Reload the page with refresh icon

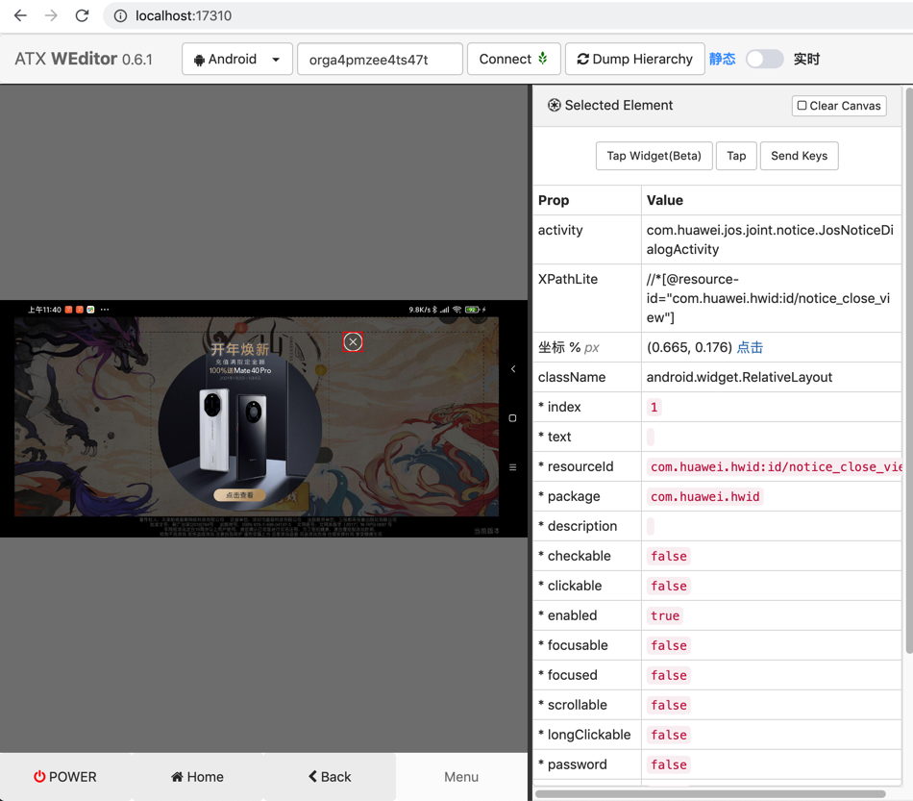click(82, 15)
